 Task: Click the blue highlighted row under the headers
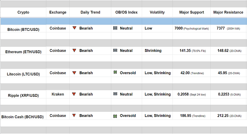[x=123, y=21]
